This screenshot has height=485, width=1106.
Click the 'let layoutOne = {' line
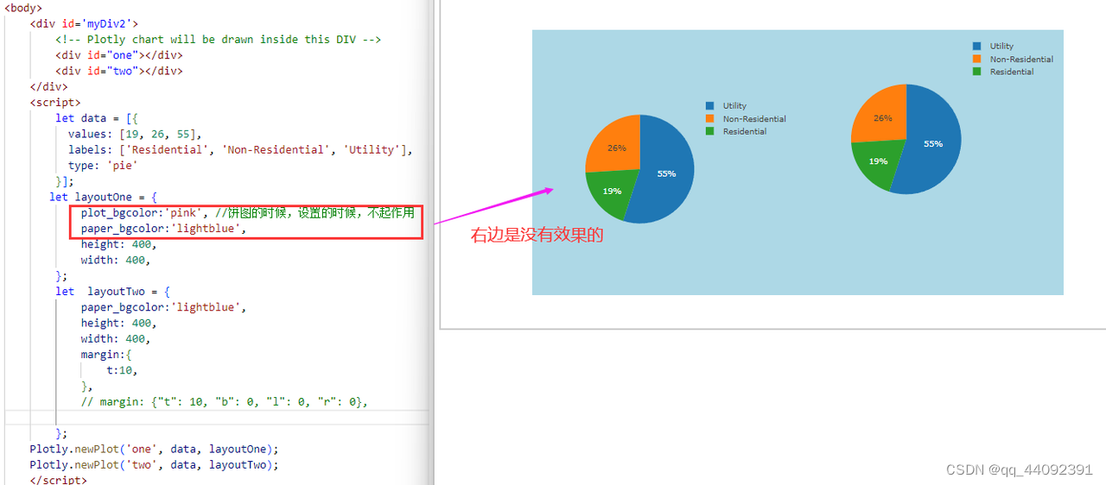(x=104, y=197)
